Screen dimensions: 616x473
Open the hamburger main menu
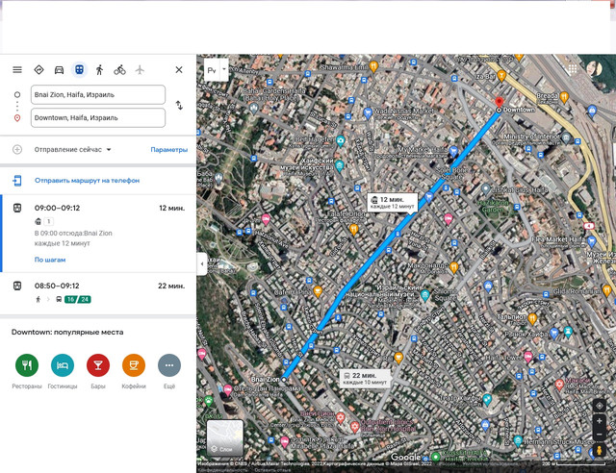[x=17, y=70]
